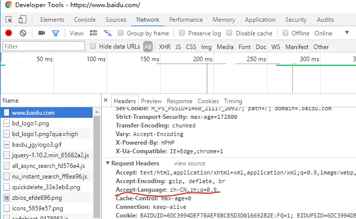
Task: Filter requests by Doc
Action: click(x=261, y=47)
